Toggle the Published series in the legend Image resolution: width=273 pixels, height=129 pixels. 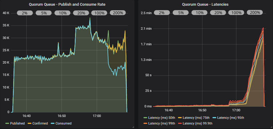[x=17, y=123]
